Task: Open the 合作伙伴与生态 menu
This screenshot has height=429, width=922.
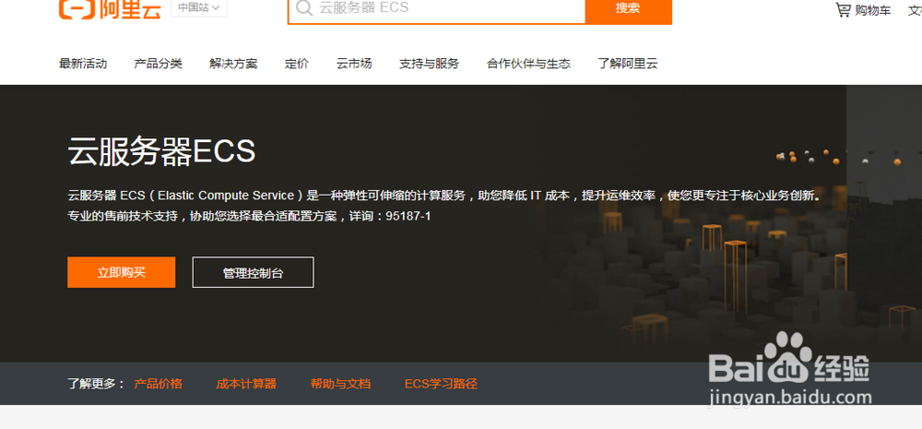Action: pyautogui.click(x=528, y=64)
